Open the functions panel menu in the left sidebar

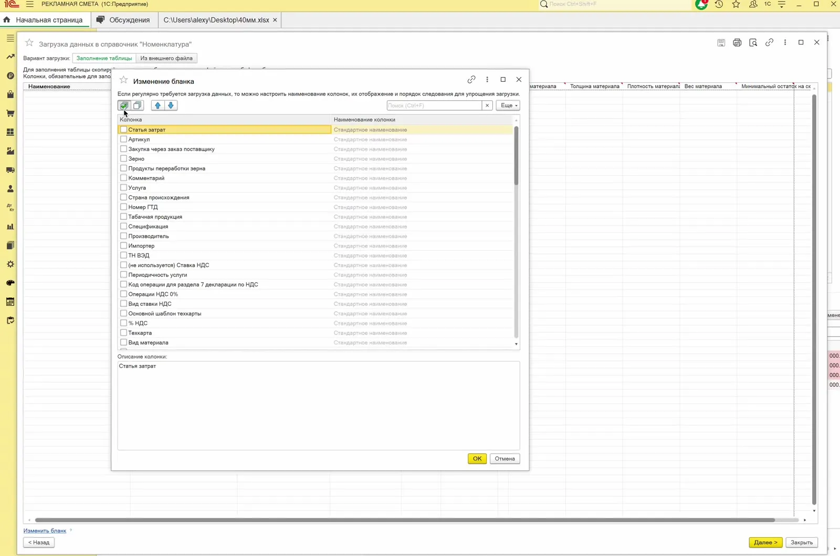point(10,38)
